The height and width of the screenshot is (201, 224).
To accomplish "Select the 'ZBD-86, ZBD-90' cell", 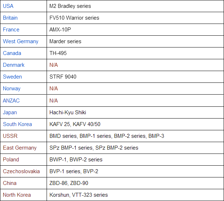I will pyautogui.click(x=135, y=183).
